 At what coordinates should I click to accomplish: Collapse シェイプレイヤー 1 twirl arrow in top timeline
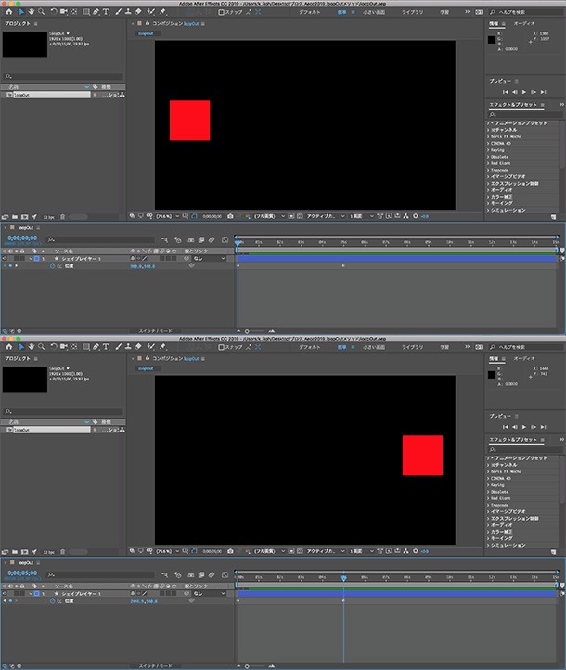pos(31,259)
